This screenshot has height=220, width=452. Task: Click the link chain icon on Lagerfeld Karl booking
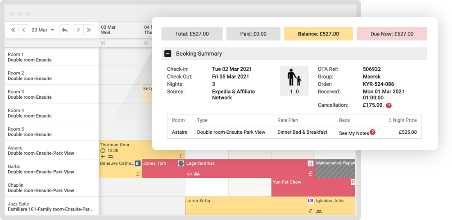tap(190, 174)
